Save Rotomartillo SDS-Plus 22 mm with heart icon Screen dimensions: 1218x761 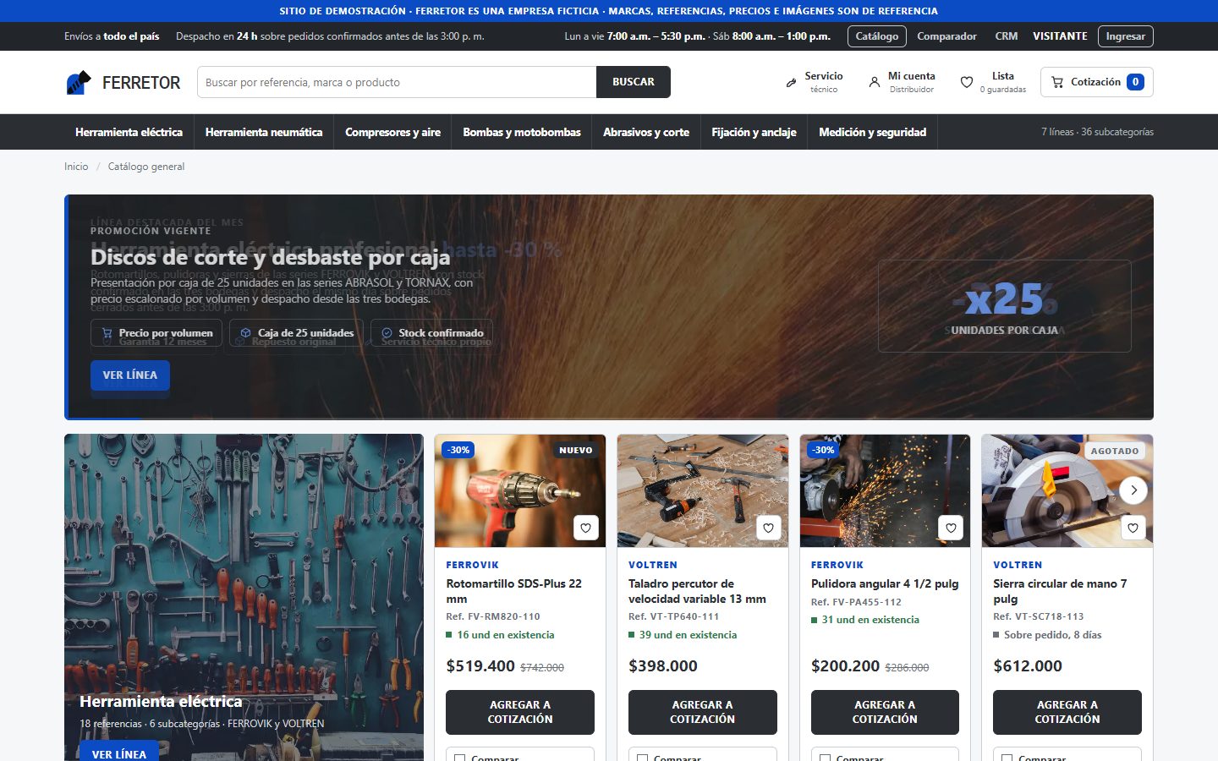point(586,528)
